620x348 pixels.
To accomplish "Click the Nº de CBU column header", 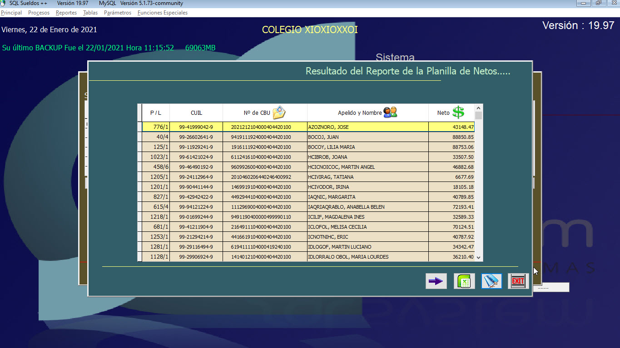I will 265,113.
